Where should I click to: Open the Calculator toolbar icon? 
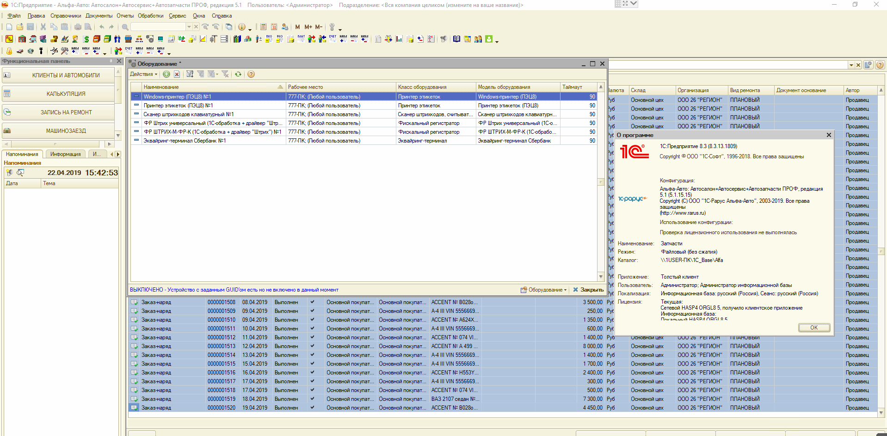pos(263,27)
